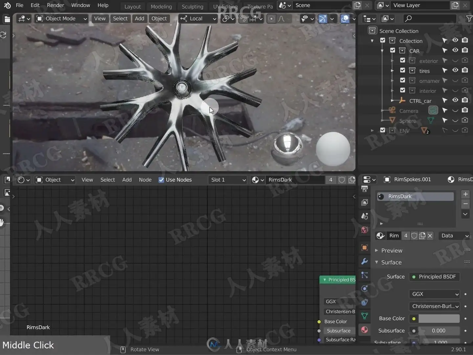473x355 pixels.
Task: Adjust the Subsurface 0.000 slider
Action: point(439,331)
